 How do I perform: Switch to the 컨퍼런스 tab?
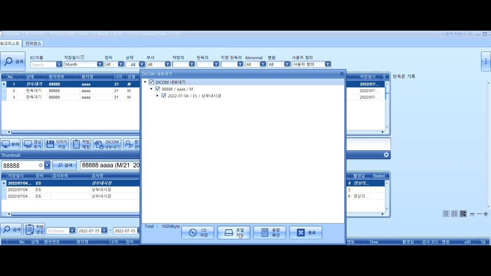[33, 43]
